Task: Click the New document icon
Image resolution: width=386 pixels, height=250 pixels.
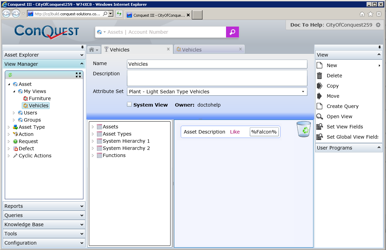Action: 320,65
